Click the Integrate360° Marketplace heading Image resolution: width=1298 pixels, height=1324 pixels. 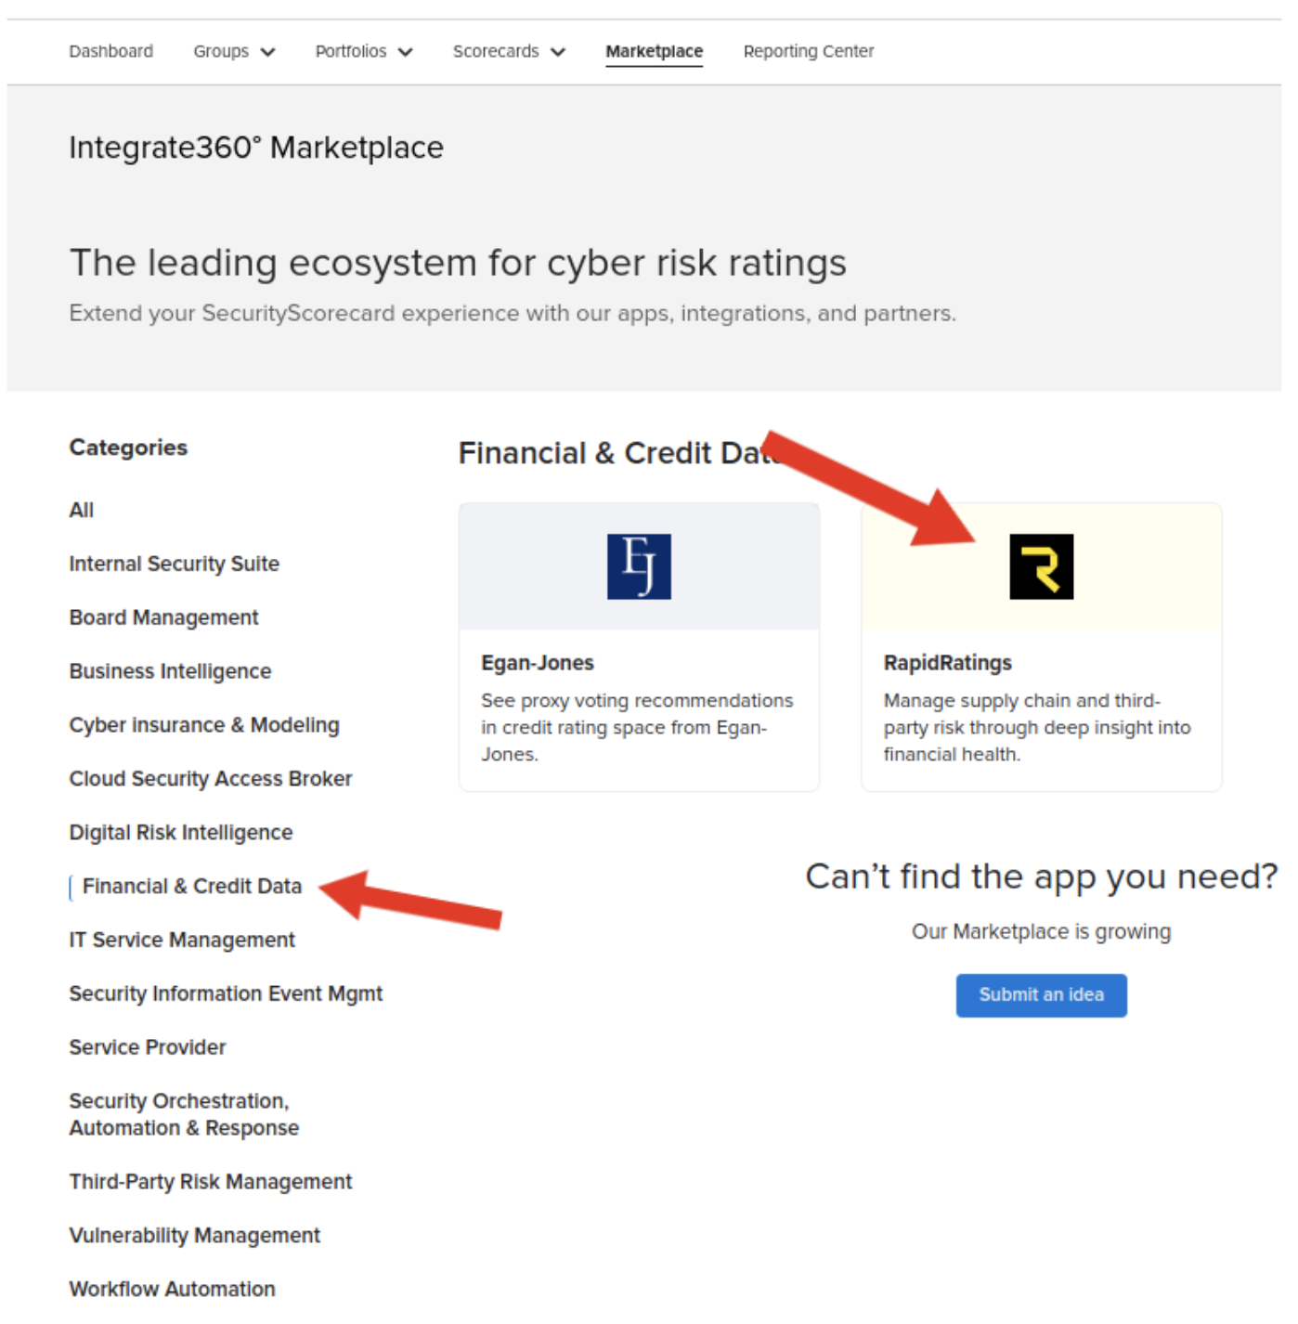256,148
